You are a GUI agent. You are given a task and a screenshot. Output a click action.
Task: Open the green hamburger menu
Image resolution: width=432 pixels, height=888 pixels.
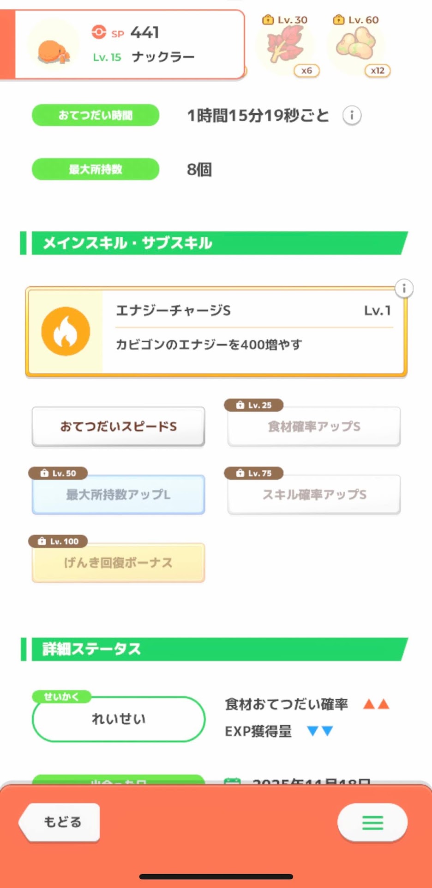[372, 822]
